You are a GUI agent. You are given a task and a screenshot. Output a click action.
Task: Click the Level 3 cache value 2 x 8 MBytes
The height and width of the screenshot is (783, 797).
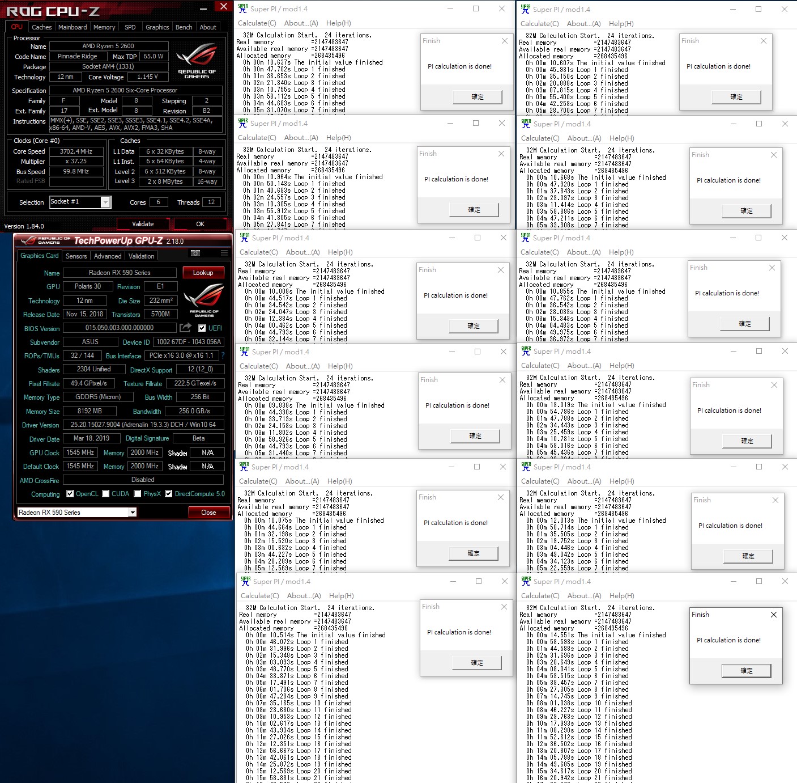pyautogui.click(x=165, y=181)
